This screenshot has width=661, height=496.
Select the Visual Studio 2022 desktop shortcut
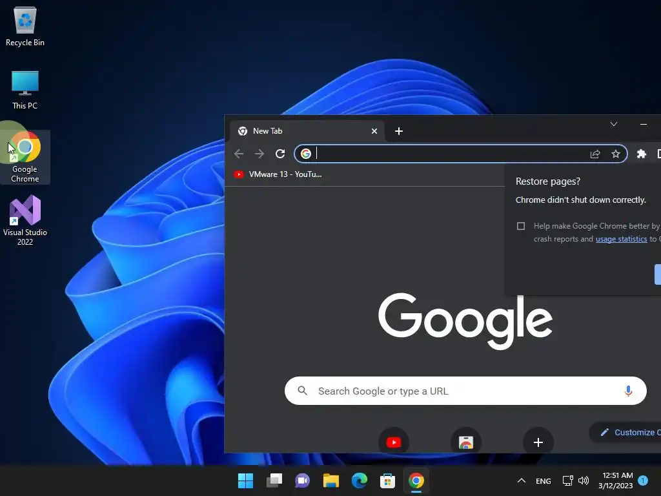(x=25, y=220)
